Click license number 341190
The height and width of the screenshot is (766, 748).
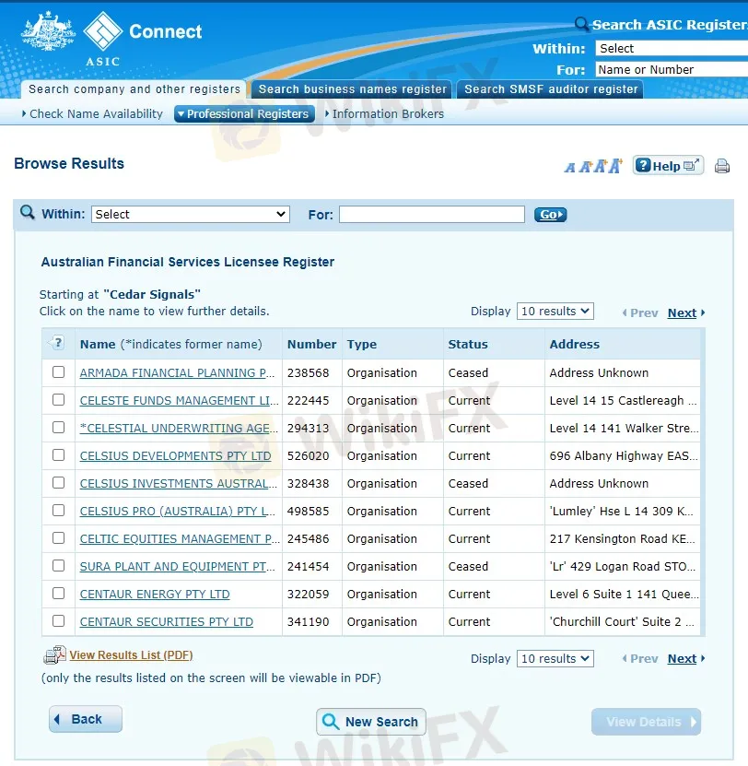pos(308,622)
